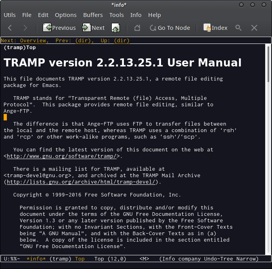This screenshot has height=269, width=272.
Task: Click the leftmost window control button
Action: 241,5
